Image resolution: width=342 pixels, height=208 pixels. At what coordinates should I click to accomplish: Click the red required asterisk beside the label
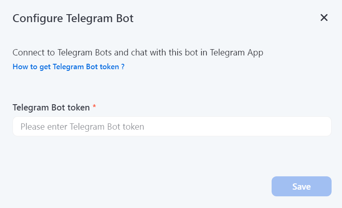[x=94, y=108]
